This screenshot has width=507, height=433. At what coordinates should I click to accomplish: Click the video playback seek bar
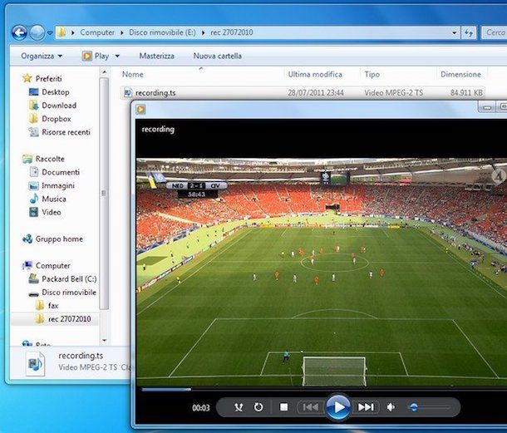tap(324, 389)
